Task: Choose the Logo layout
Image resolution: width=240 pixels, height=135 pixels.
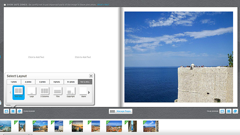Action: tap(31, 92)
